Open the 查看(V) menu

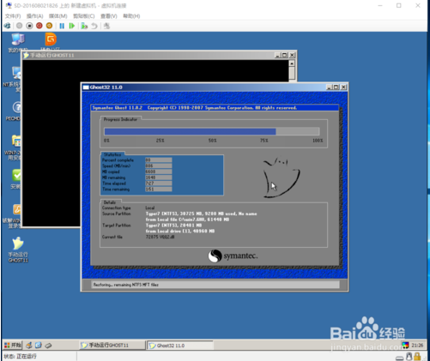pos(109,16)
